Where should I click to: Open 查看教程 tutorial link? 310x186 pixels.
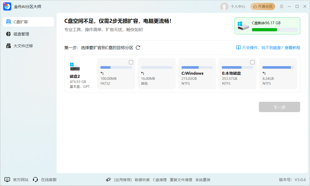pyautogui.click(x=292, y=48)
